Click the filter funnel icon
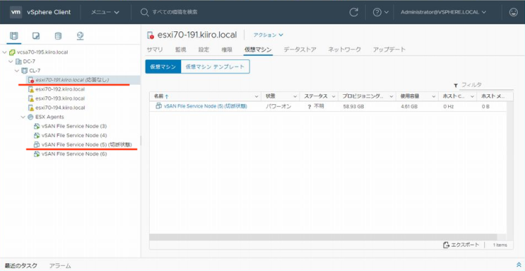Screen dimensions: 525x271 pos(456,86)
